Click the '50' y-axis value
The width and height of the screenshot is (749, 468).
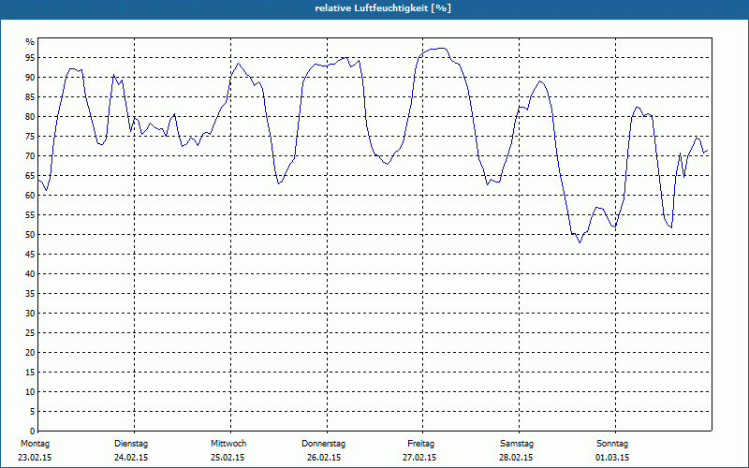pos(30,235)
